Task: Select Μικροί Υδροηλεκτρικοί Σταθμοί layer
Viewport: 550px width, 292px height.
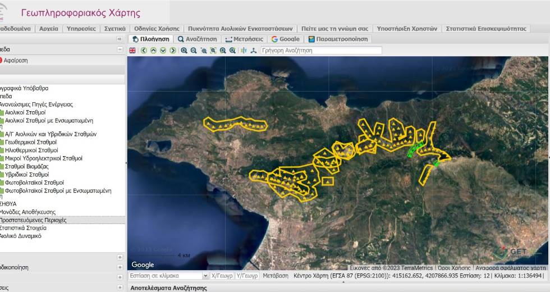Action: (x=44, y=158)
